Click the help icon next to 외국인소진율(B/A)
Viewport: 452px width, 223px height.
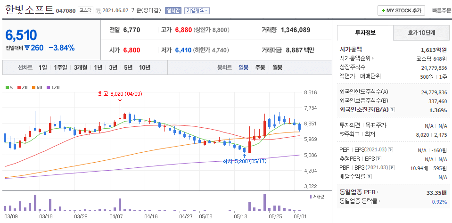click(392, 110)
